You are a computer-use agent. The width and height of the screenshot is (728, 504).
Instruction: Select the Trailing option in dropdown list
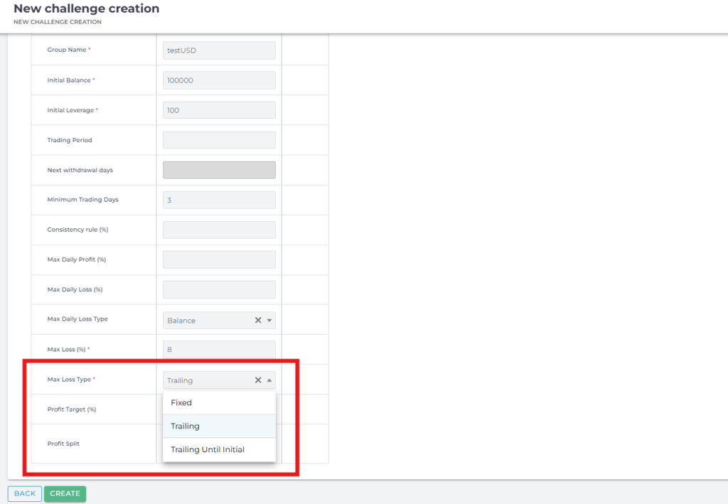(219, 427)
